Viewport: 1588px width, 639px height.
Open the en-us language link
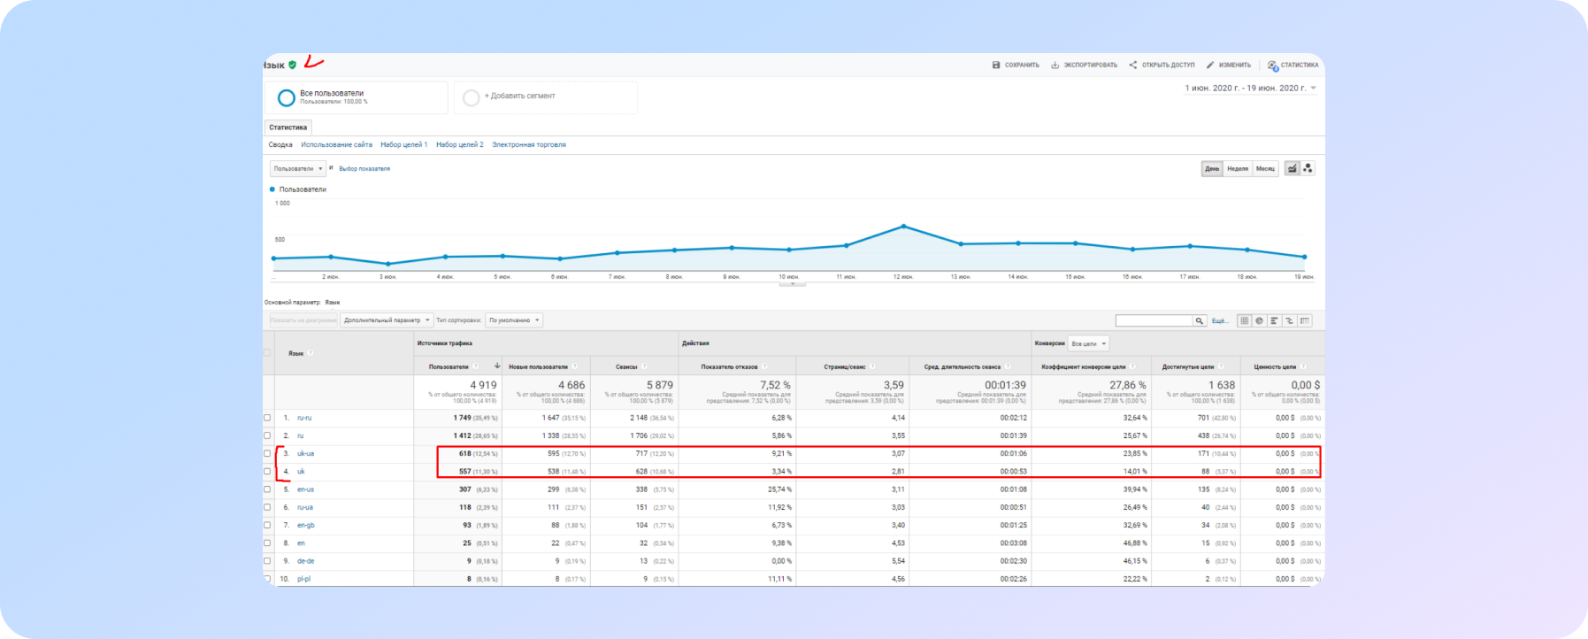(x=305, y=489)
